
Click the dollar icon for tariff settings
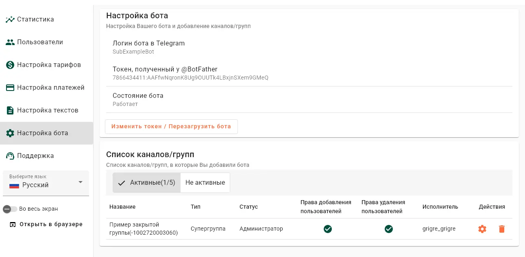click(x=10, y=65)
